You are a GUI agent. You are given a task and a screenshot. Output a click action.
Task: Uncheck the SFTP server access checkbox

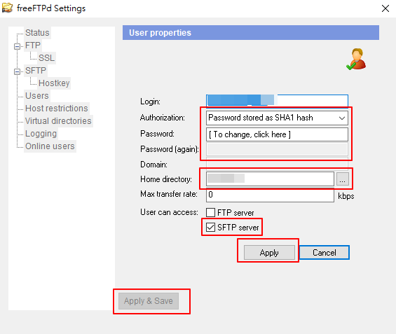pyautogui.click(x=211, y=227)
